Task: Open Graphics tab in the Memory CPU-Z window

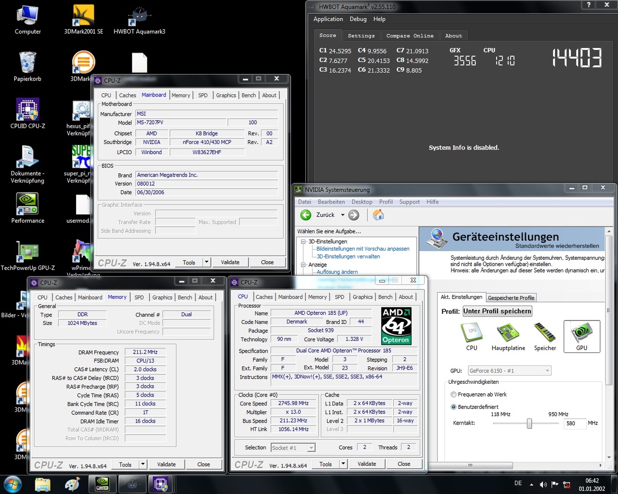Action: click(163, 297)
